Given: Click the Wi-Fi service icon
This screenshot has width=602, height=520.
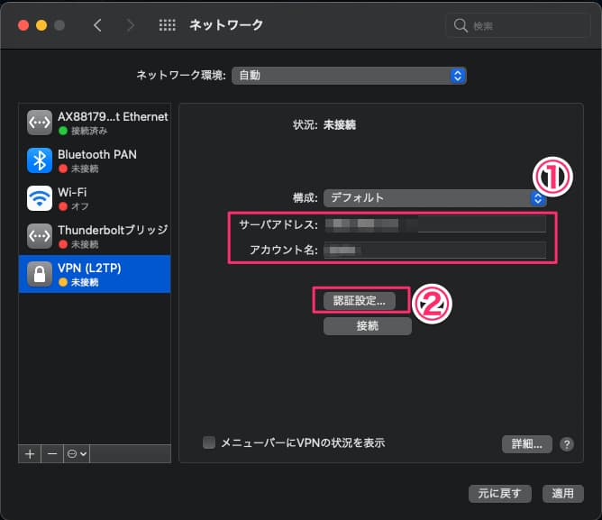Looking at the screenshot, I should pyautogui.click(x=39, y=198).
